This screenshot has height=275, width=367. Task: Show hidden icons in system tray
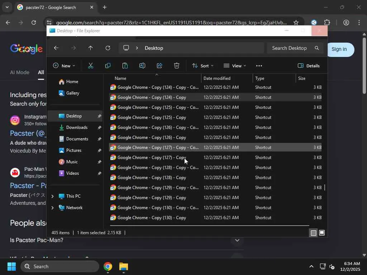311,266
